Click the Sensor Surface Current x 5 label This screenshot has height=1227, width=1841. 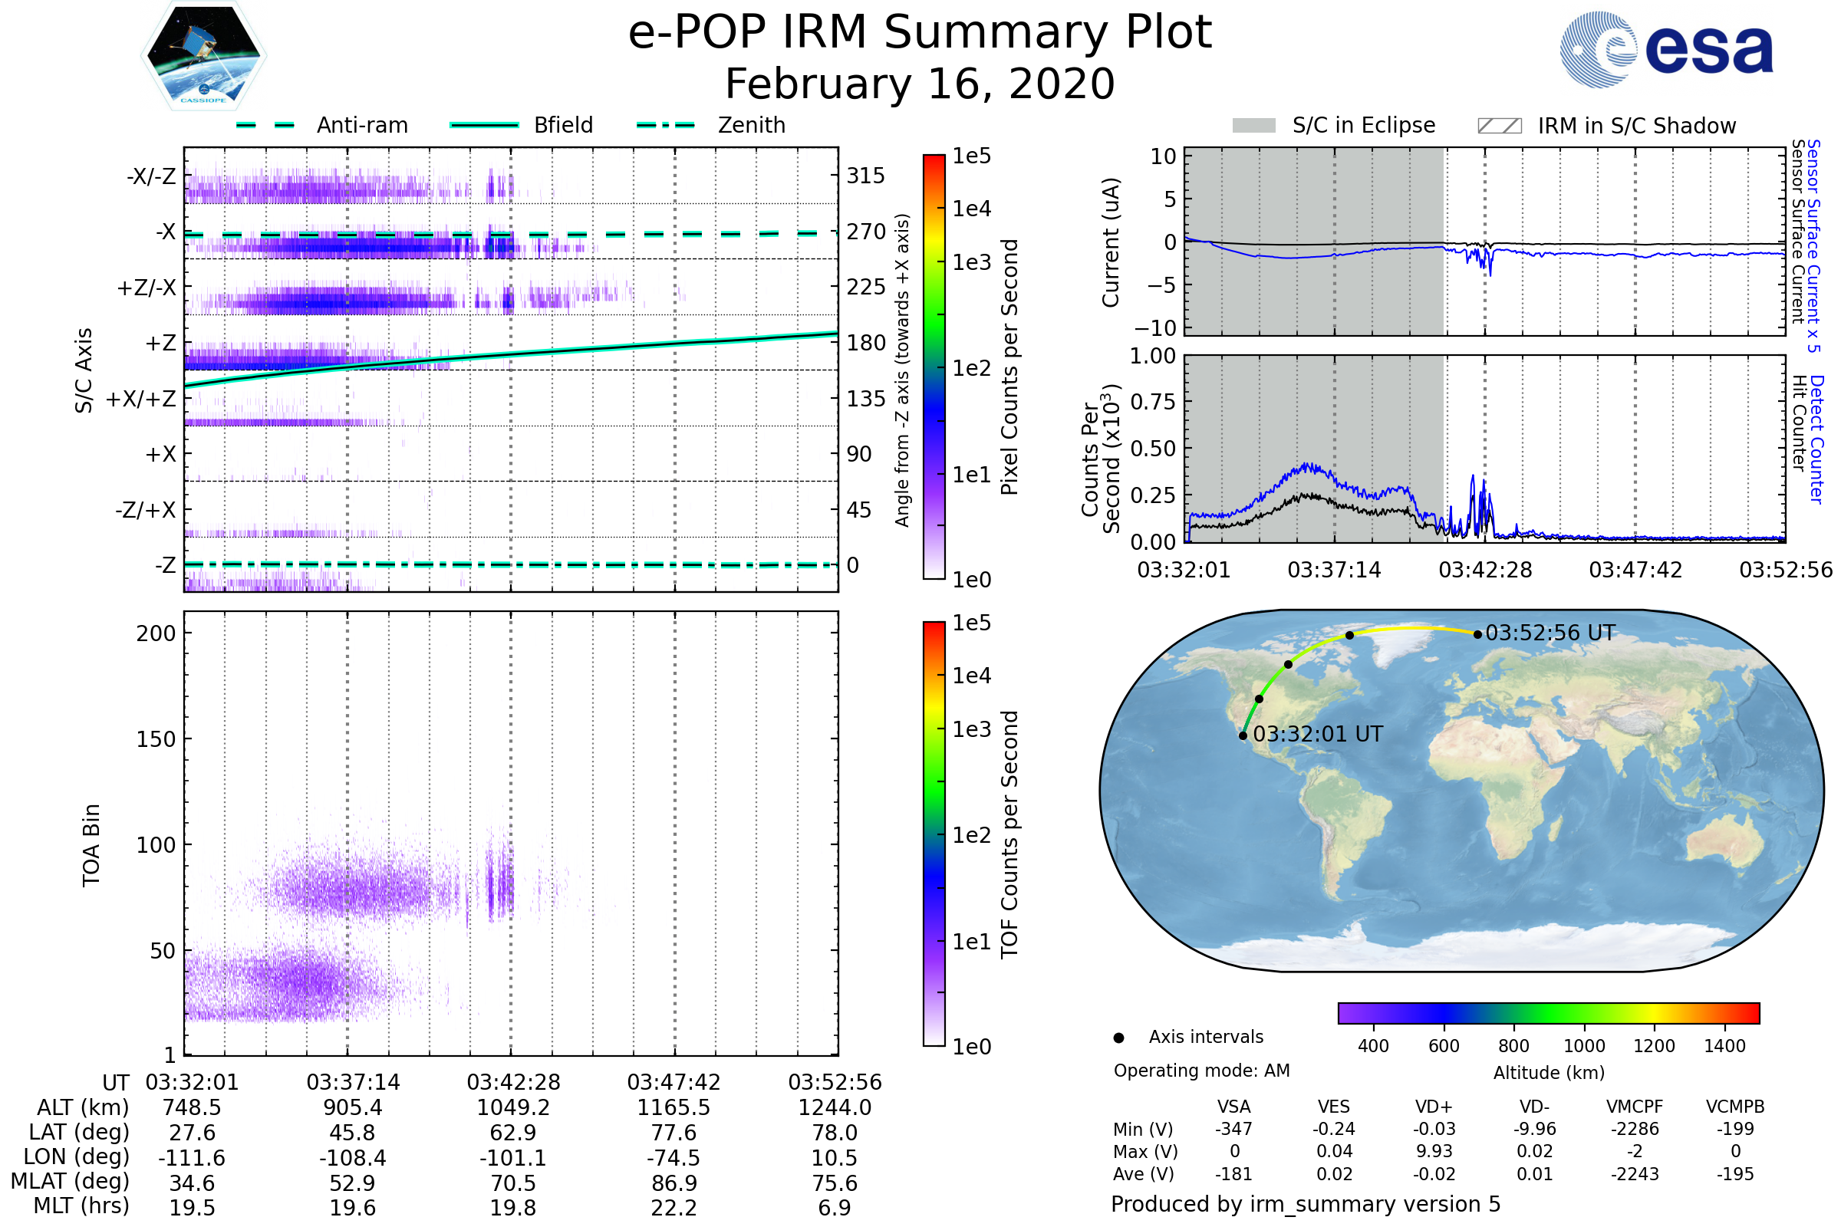coord(1813,245)
